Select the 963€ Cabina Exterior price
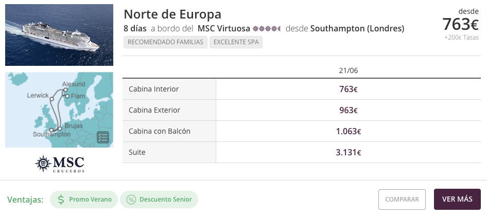The image size is (487, 216). 348,111
